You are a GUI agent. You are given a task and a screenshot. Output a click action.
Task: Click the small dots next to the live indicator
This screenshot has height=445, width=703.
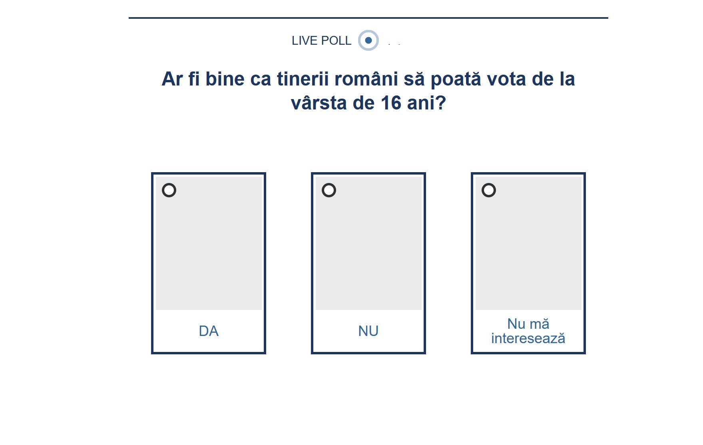tap(394, 43)
